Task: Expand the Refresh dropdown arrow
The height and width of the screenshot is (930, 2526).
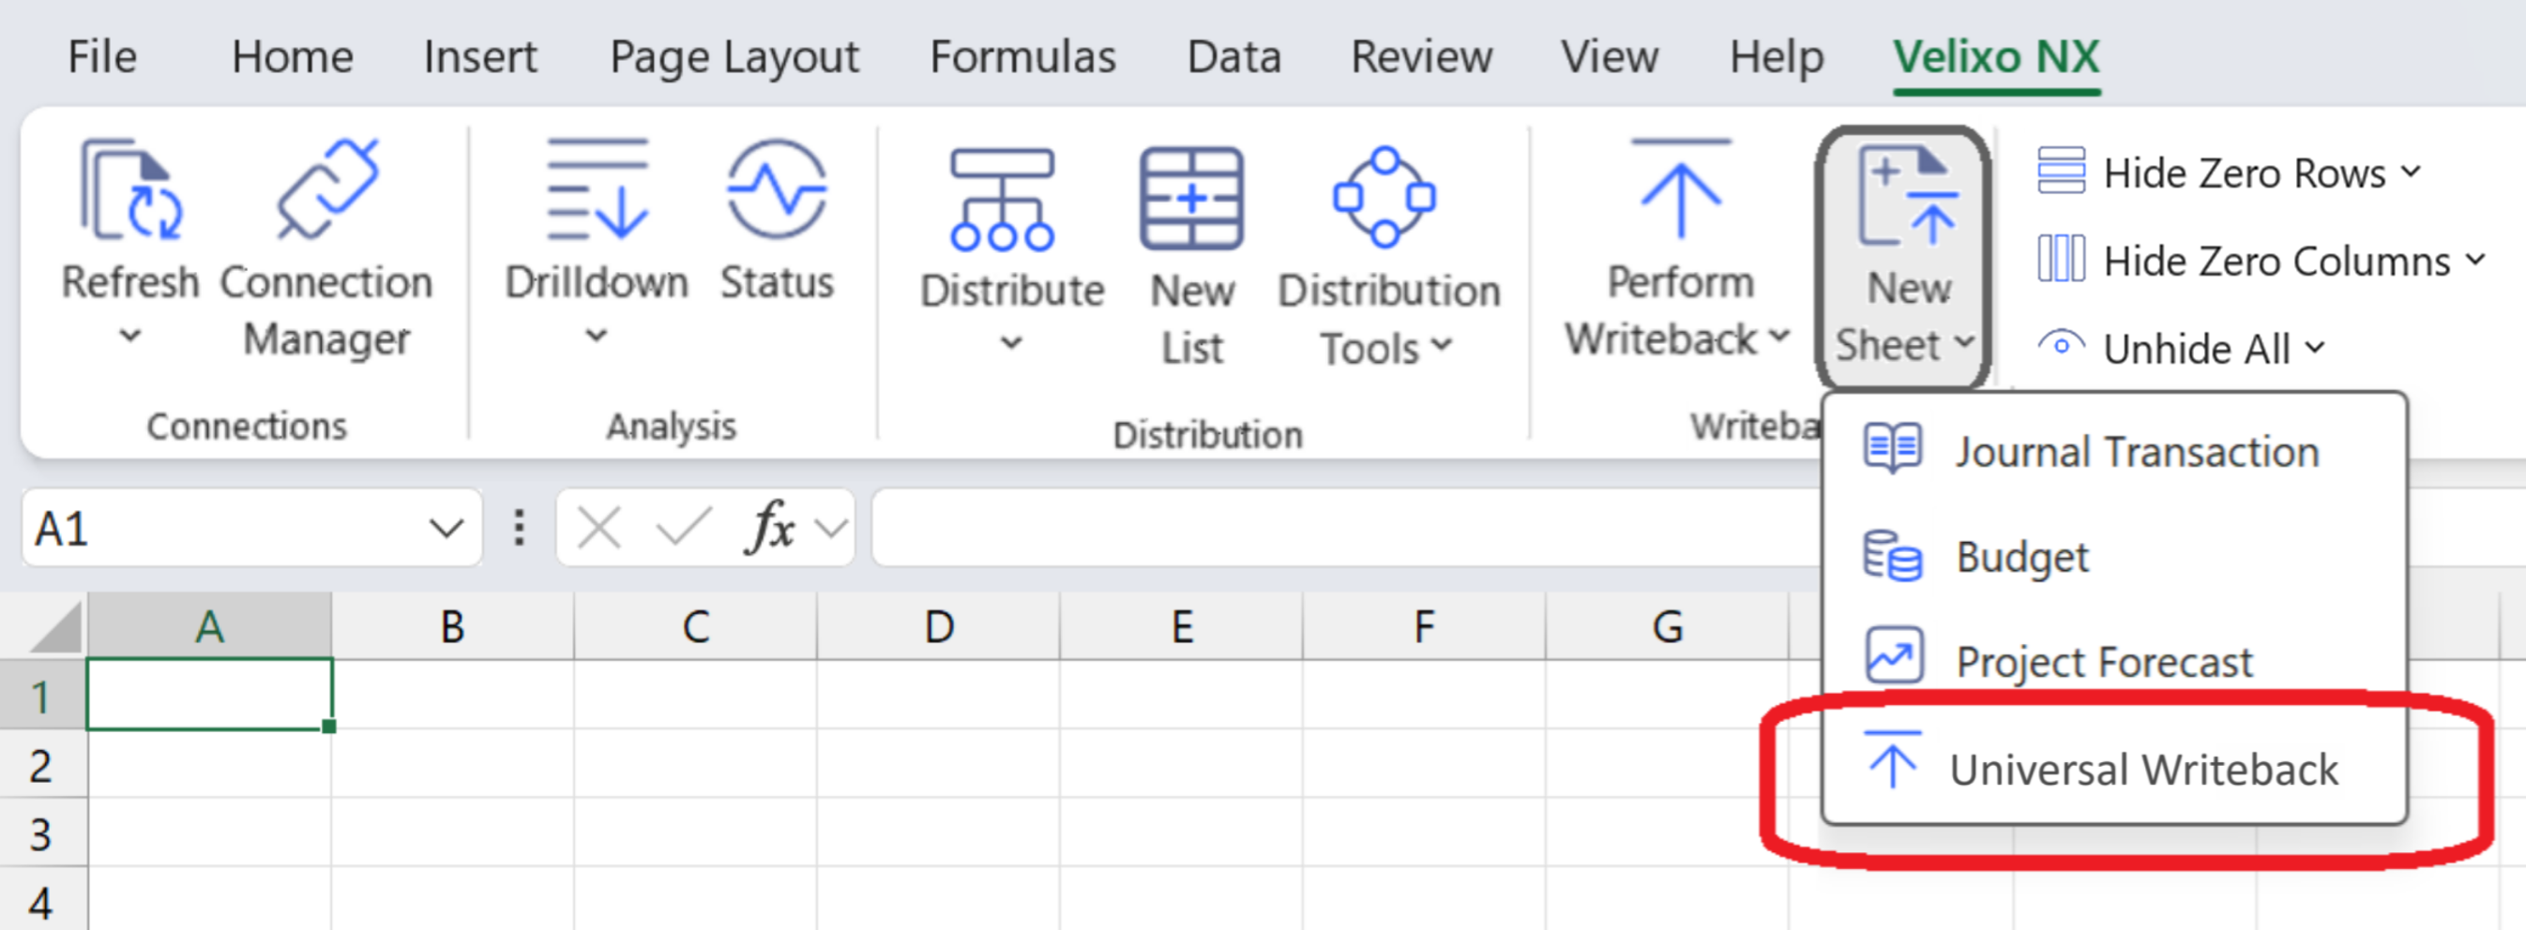Action: point(130,337)
